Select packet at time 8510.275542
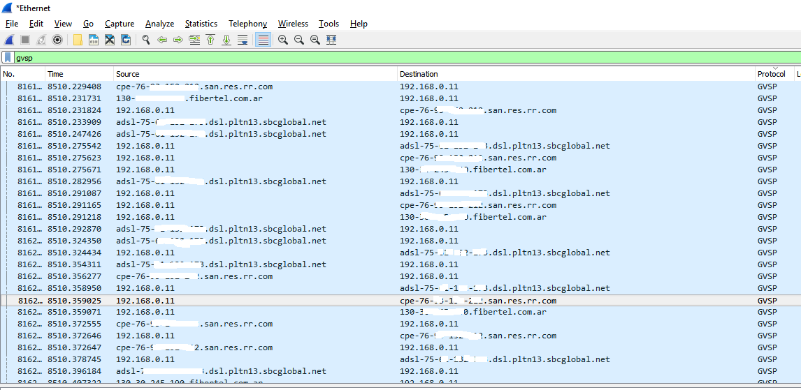Image resolution: width=801 pixels, height=390 pixels. point(400,146)
